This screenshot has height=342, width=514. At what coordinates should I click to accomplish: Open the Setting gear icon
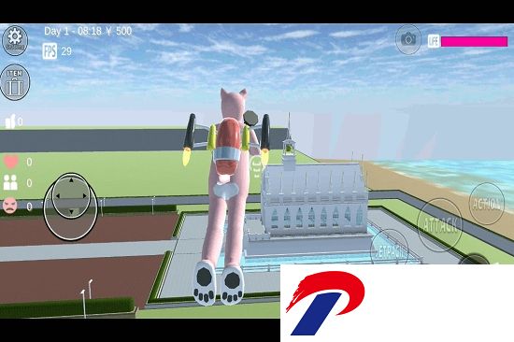[15, 40]
